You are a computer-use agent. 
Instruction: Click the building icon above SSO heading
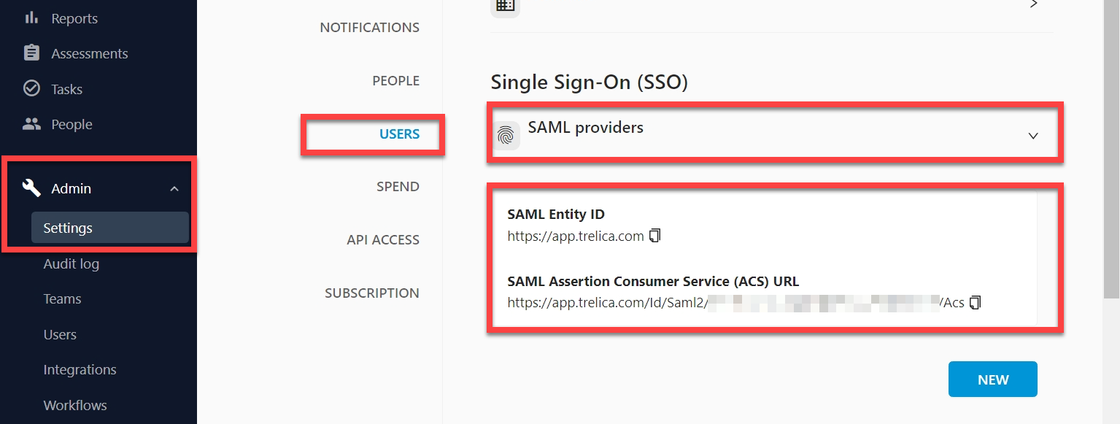coord(505,4)
